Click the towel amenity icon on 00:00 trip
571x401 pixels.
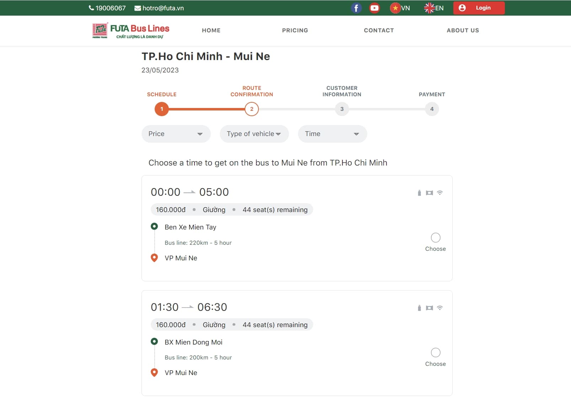click(429, 193)
